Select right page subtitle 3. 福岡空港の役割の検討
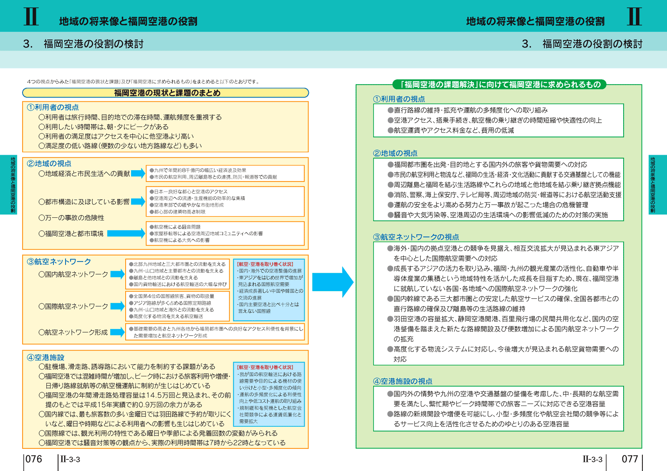This screenshot has height=471, width=667. (582, 44)
